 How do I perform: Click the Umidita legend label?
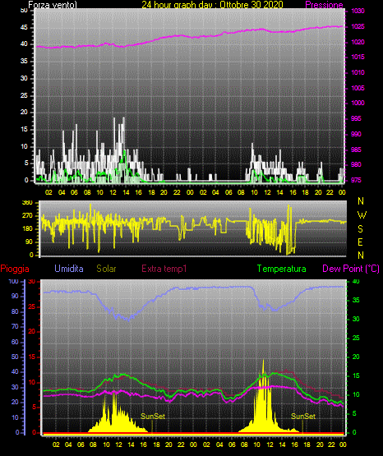point(69,269)
